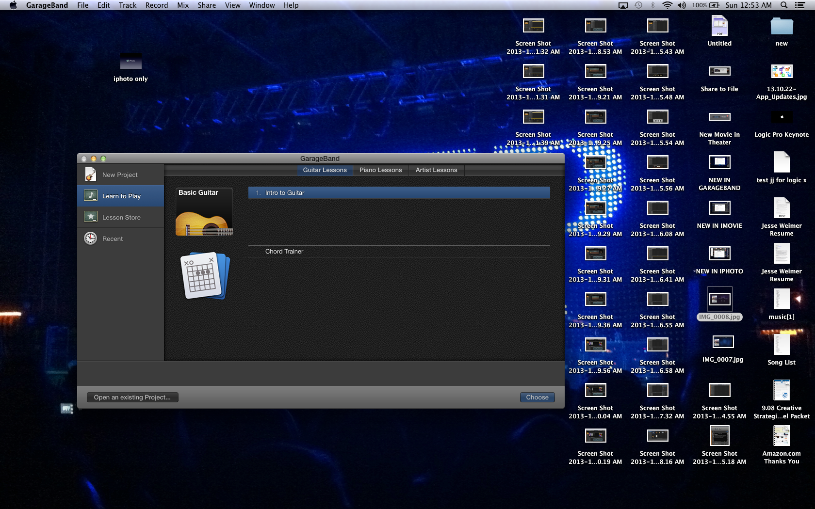Open Notification Center list icon
Screen dimensions: 815x509
tap(800, 5)
